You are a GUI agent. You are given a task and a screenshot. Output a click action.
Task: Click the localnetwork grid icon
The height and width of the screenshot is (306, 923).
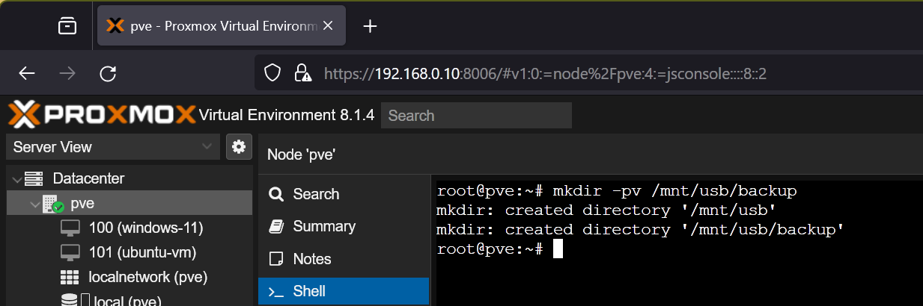70,277
